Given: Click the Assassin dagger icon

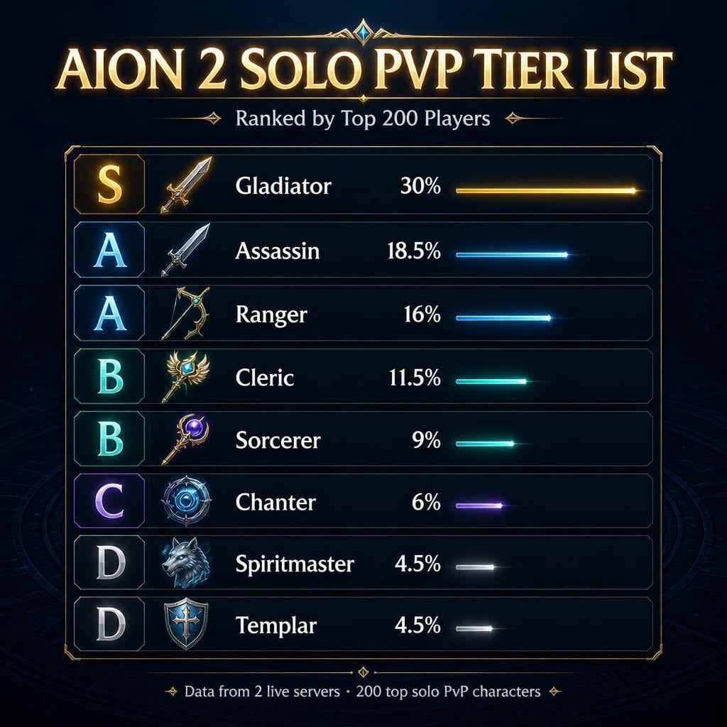Looking at the screenshot, I should pyautogui.click(x=185, y=250).
